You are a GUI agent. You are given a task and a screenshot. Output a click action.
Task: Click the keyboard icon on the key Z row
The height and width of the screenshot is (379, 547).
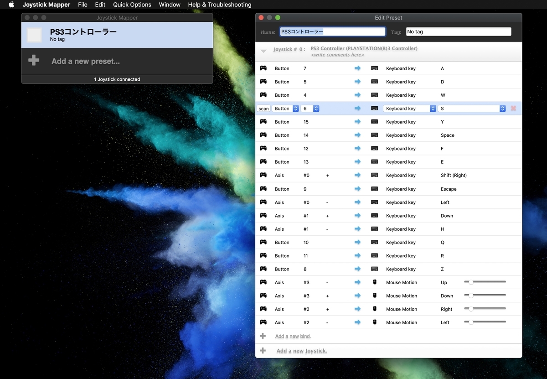tap(375, 269)
